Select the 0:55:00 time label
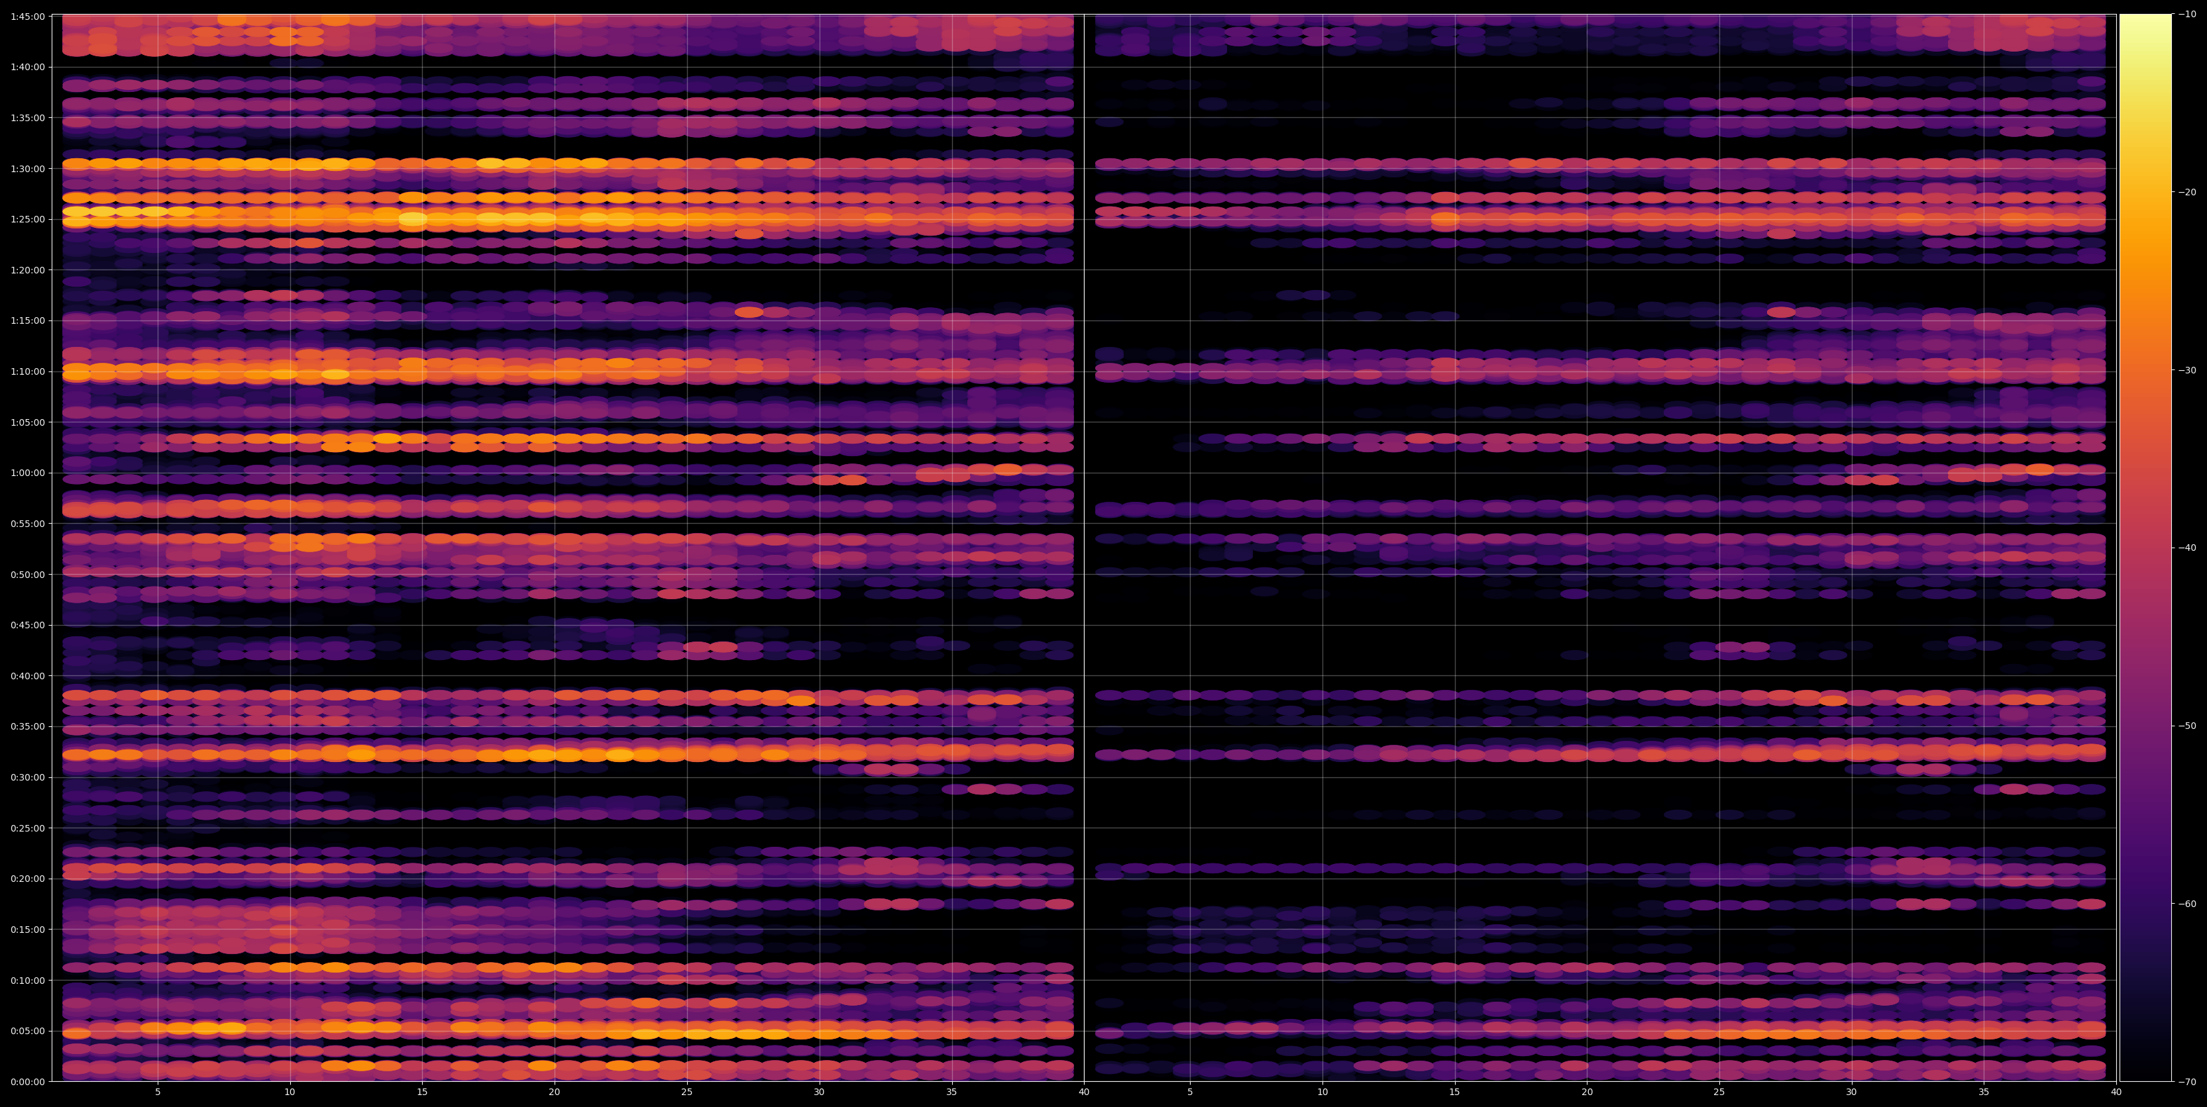The image size is (2207, 1107). tap(28, 524)
